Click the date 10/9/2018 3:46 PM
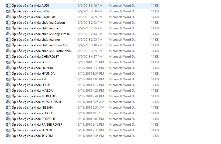221x144 pixels. (89, 6)
